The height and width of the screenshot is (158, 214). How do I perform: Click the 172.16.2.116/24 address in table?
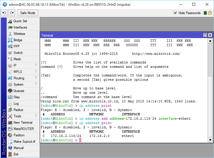66,136
